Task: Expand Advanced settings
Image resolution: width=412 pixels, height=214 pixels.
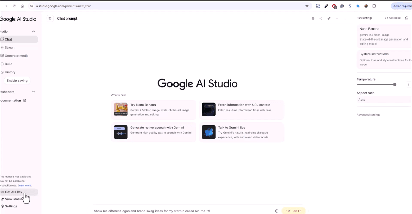Action: point(368,115)
